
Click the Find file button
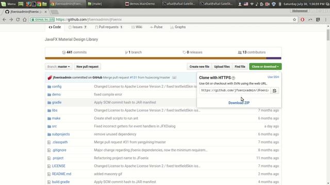click(x=240, y=67)
